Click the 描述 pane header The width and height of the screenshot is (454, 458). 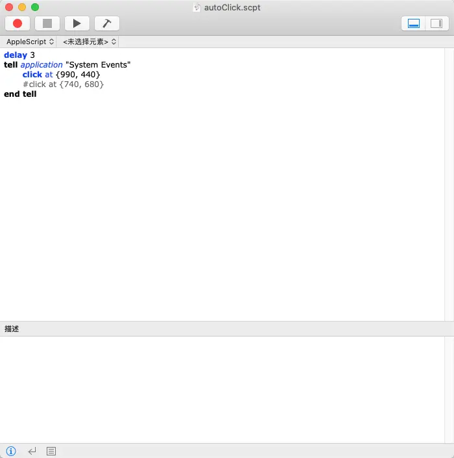227,329
